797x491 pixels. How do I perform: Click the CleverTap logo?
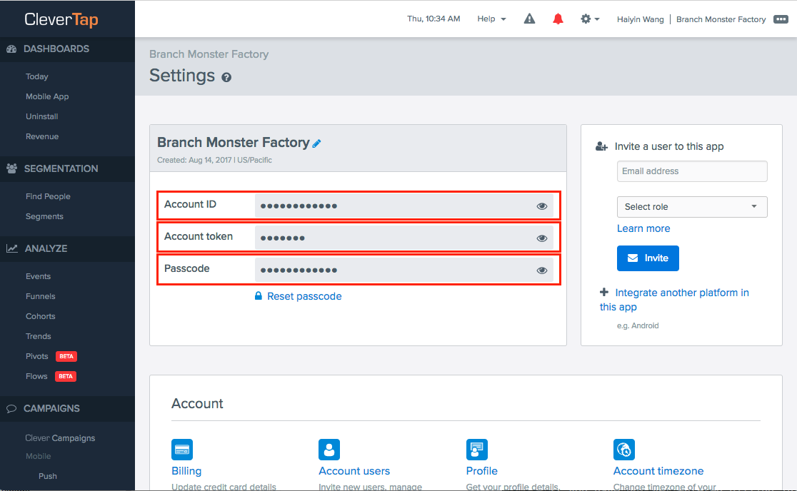coord(61,19)
